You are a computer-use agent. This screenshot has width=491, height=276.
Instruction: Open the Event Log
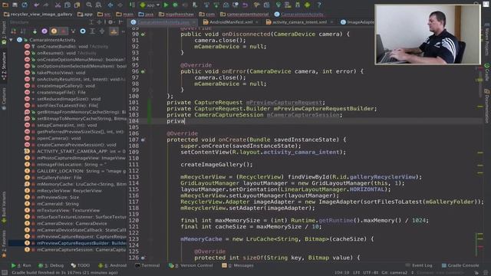click(418, 265)
